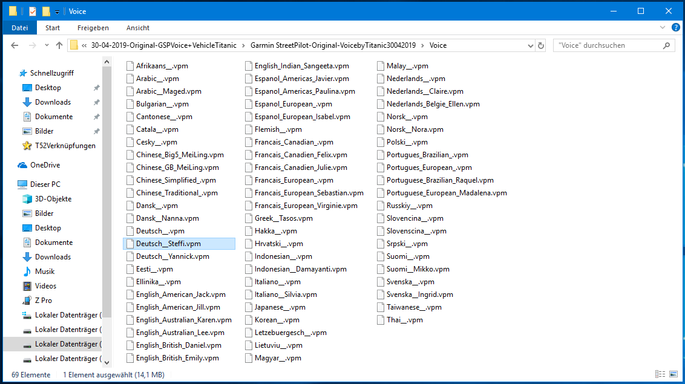Image resolution: width=685 pixels, height=384 pixels.
Task: Select file English_British_Emily.vpm
Action: (x=177, y=358)
